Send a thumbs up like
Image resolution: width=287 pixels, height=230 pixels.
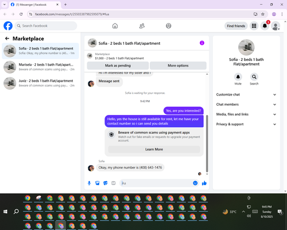tap(204, 183)
